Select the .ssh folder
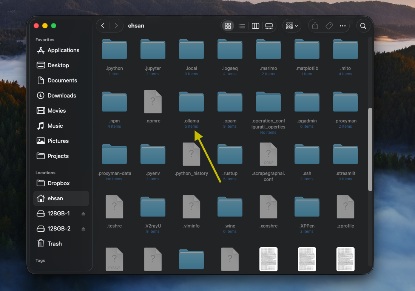Viewport: 415px width, 291px height. click(x=307, y=155)
